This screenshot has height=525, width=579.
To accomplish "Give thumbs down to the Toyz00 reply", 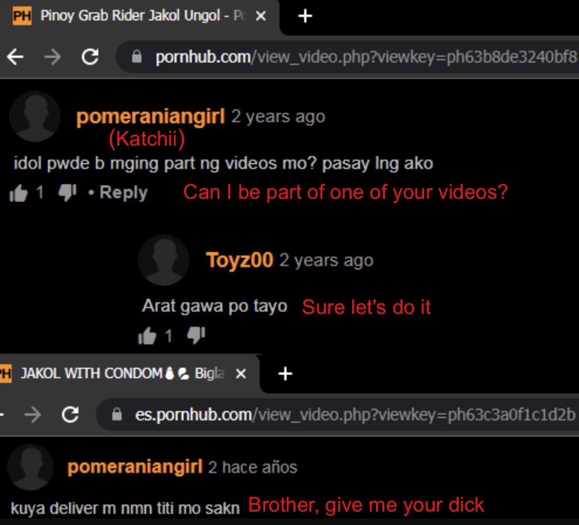I will click(196, 335).
